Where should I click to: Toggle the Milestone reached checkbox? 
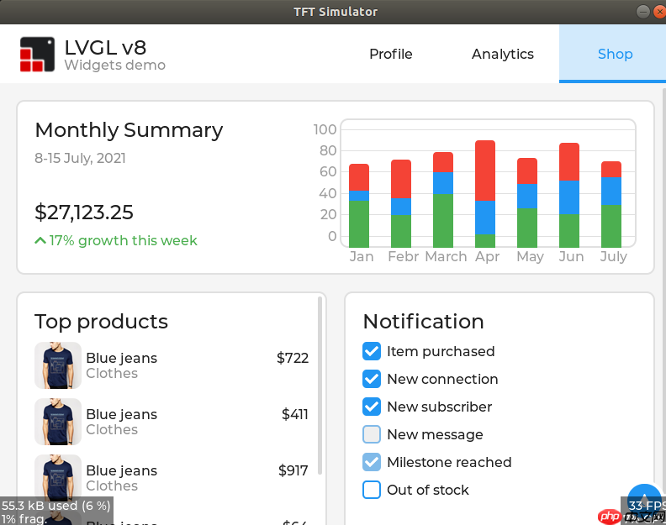(372, 462)
